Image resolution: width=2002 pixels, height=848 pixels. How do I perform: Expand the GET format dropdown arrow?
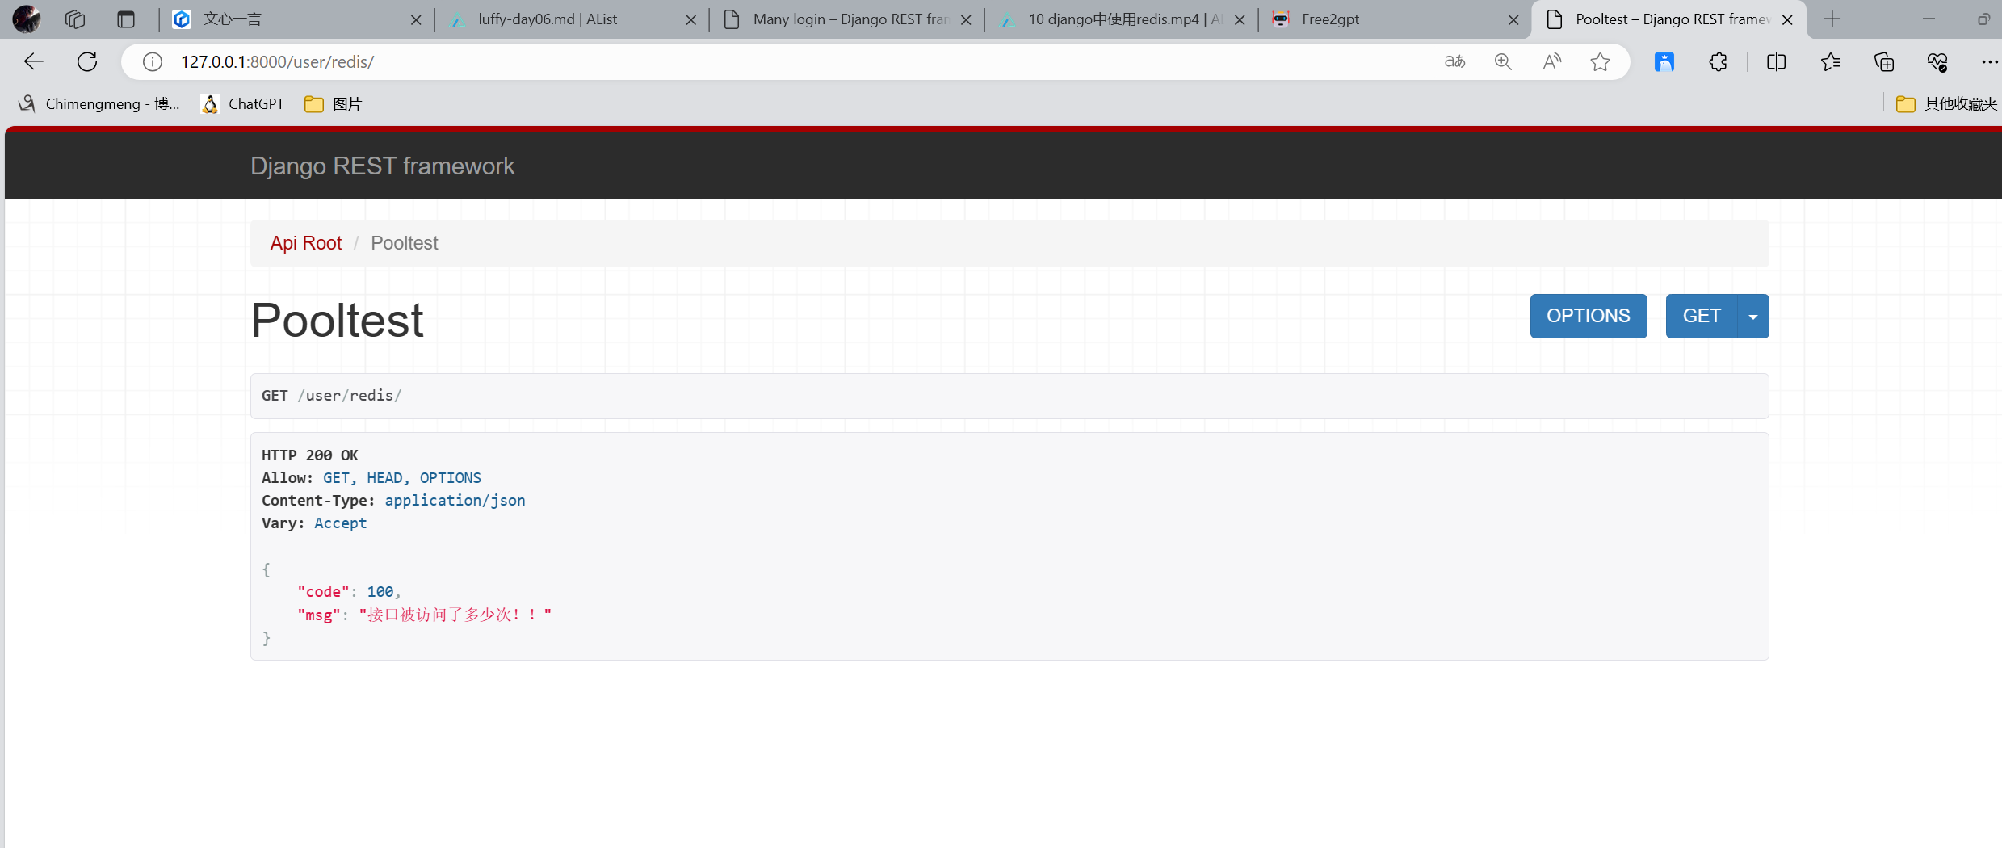point(1753,316)
